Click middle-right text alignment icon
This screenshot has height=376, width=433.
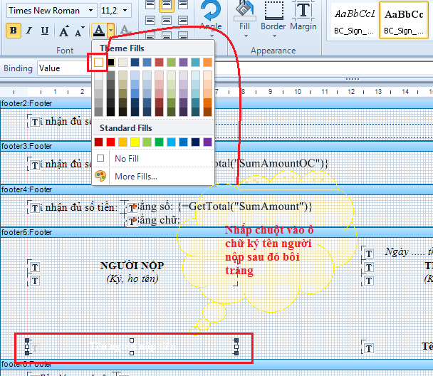(x=183, y=20)
